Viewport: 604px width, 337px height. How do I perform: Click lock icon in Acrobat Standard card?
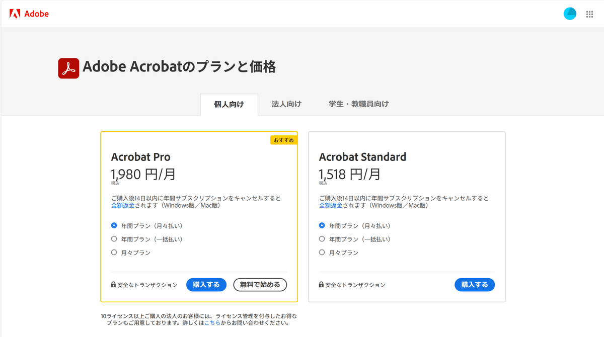(x=321, y=285)
